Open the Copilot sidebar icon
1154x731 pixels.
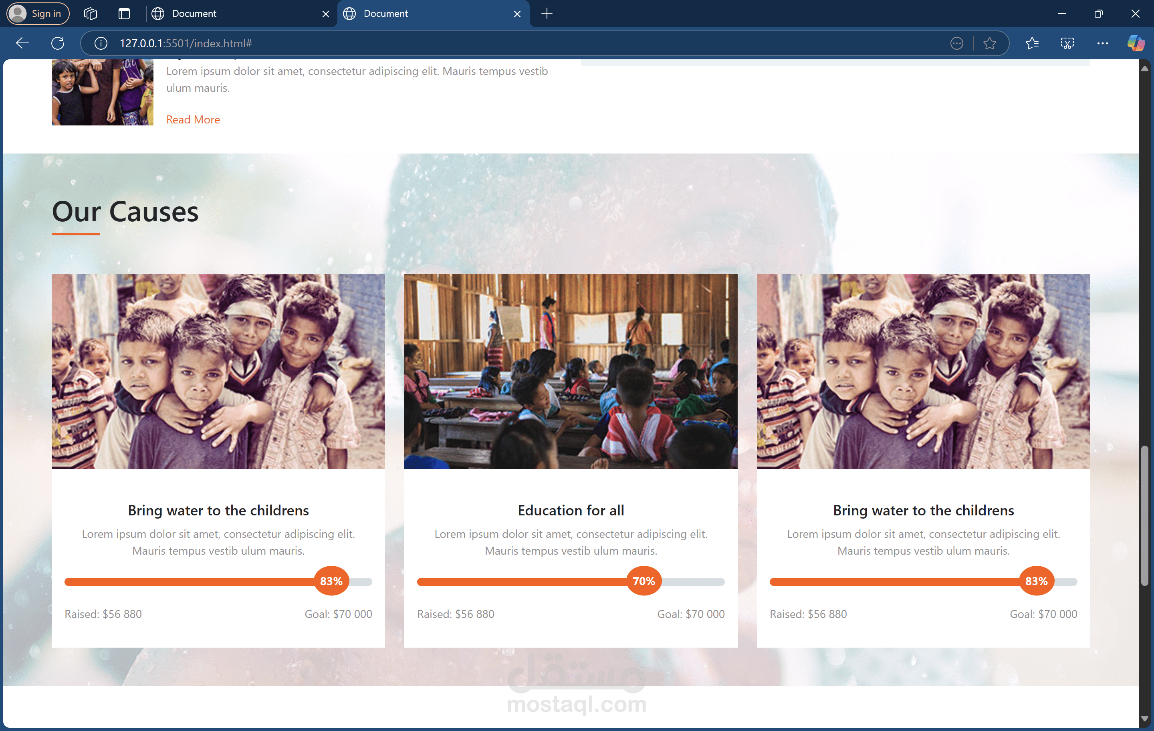click(x=1136, y=43)
